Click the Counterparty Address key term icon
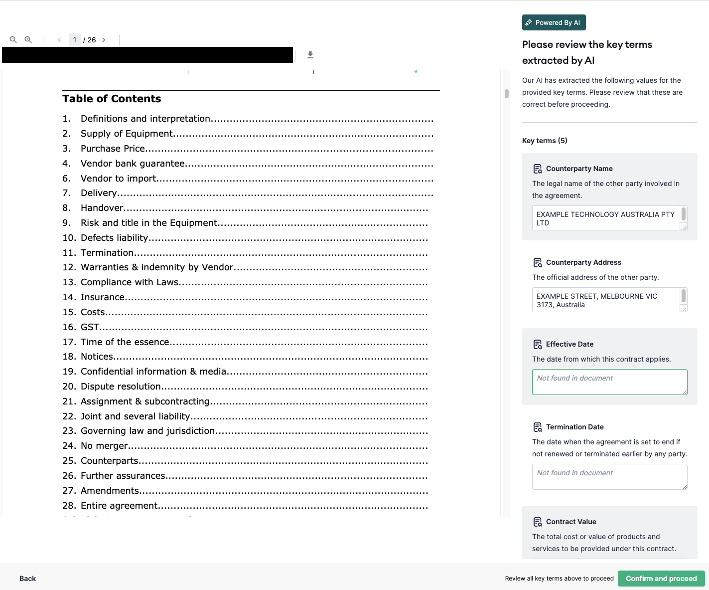This screenshot has width=709, height=590. click(538, 262)
